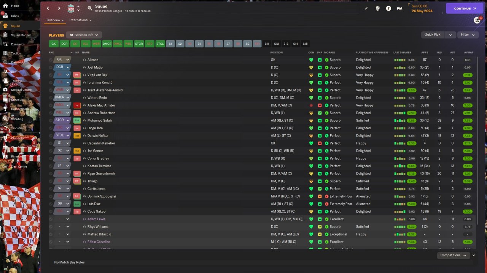487x273 pixels.
Task: Open the S1 position dropdown for Kelleher
Action: click(x=62, y=143)
